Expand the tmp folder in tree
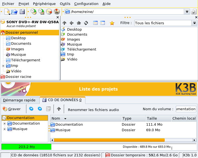198x158 pixels. pyautogui.click(x=3, y=66)
